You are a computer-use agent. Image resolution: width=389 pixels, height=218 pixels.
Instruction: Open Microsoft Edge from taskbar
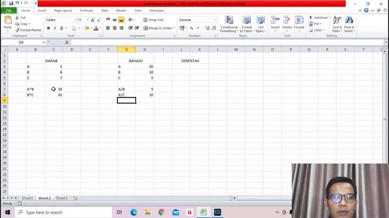(x=134, y=213)
